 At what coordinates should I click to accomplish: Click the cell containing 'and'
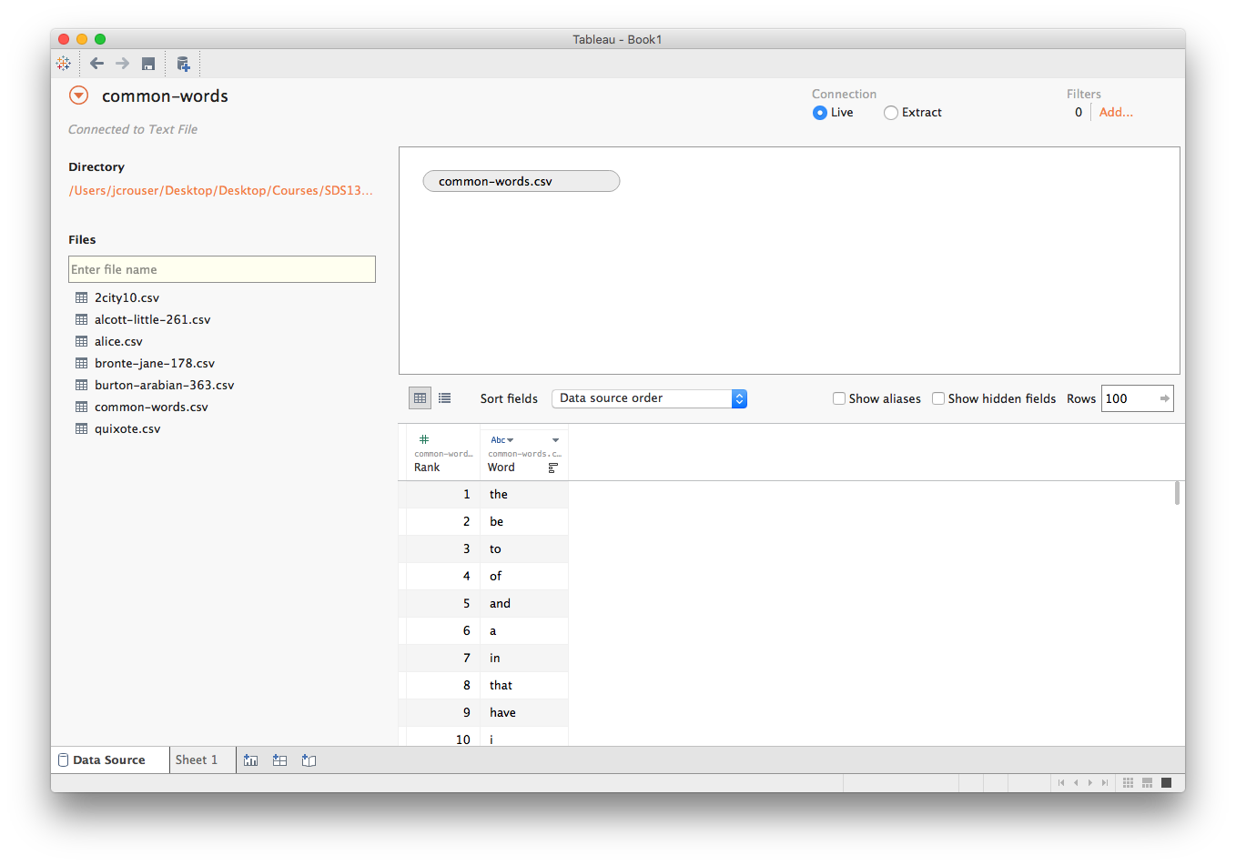point(524,603)
